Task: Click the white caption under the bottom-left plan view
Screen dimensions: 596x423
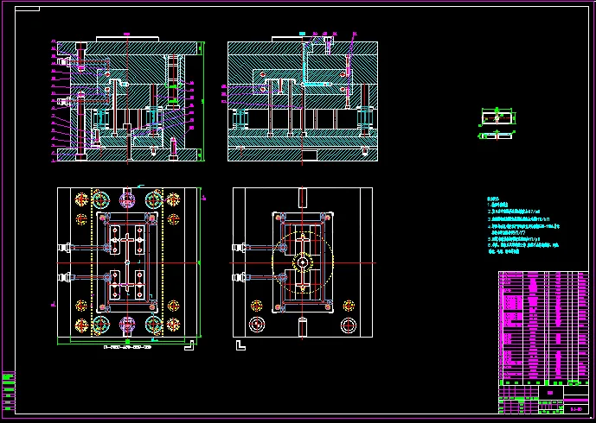Action: point(128,347)
